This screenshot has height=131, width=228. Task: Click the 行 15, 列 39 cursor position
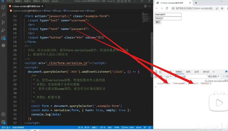pyautogui.click(x=84, y=127)
